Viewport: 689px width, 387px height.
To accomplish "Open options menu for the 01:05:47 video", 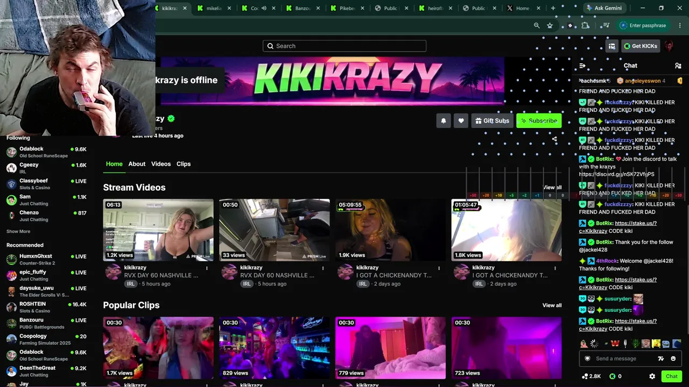I will click(x=555, y=268).
